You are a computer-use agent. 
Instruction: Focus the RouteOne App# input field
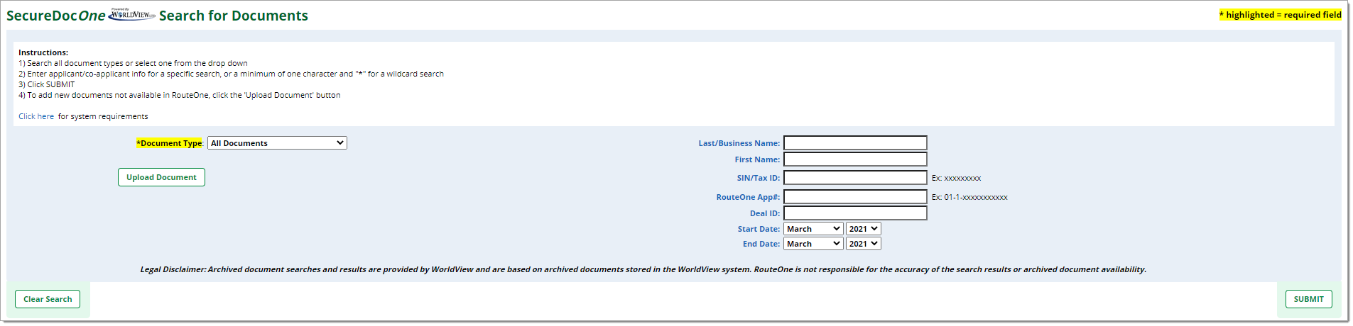855,197
